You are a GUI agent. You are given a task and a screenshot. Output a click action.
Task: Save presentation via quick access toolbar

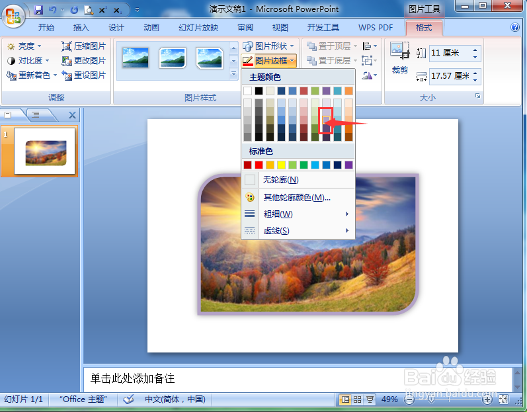(38, 10)
